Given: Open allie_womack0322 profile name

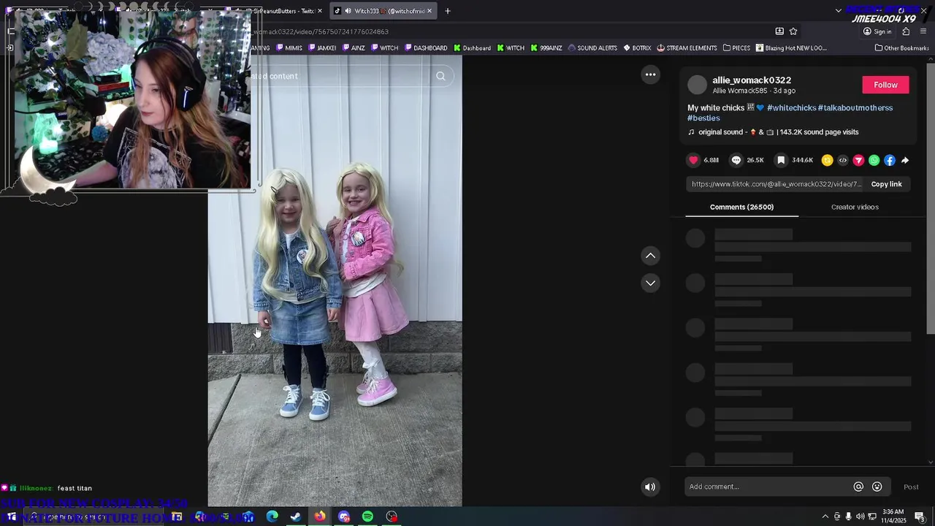Looking at the screenshot, I should coord(752,80).
